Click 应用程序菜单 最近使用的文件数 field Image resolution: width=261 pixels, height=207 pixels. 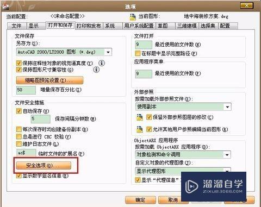(x=144, y=74)
